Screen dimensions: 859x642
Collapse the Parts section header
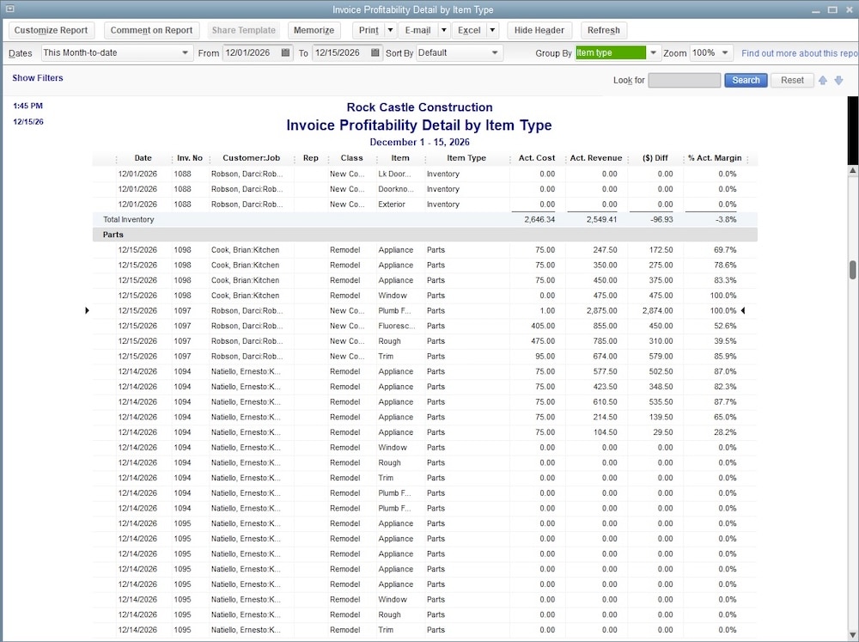pos(113,234)
